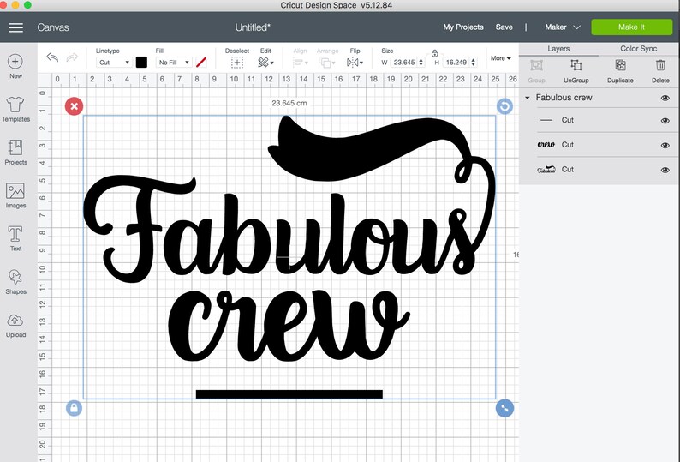
Task: Open the Flip options
Action: [x=355, y=63]
